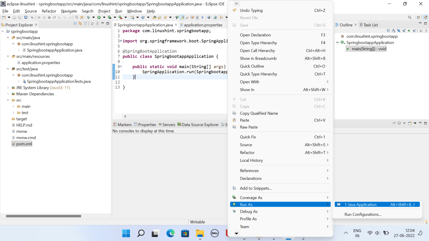Expand the JRE System Library node

[x=8, y=88]
